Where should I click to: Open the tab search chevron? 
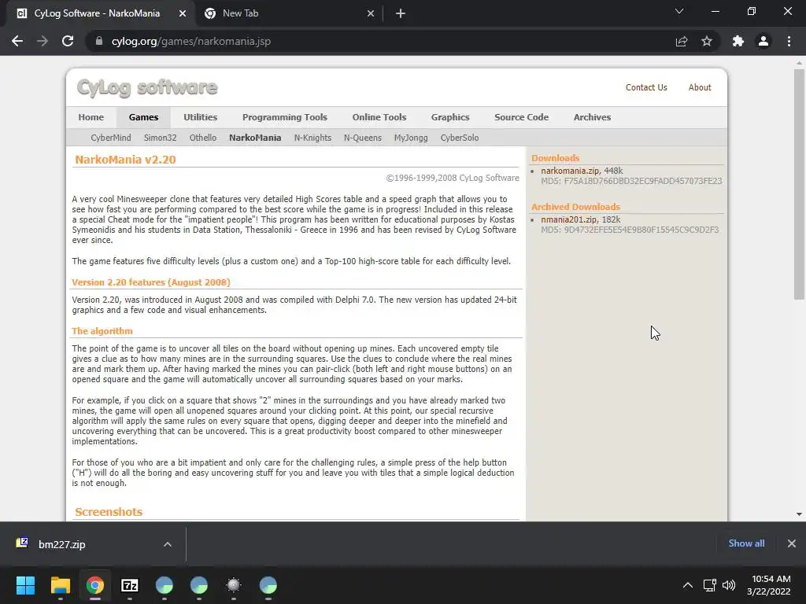click(679, 11)
